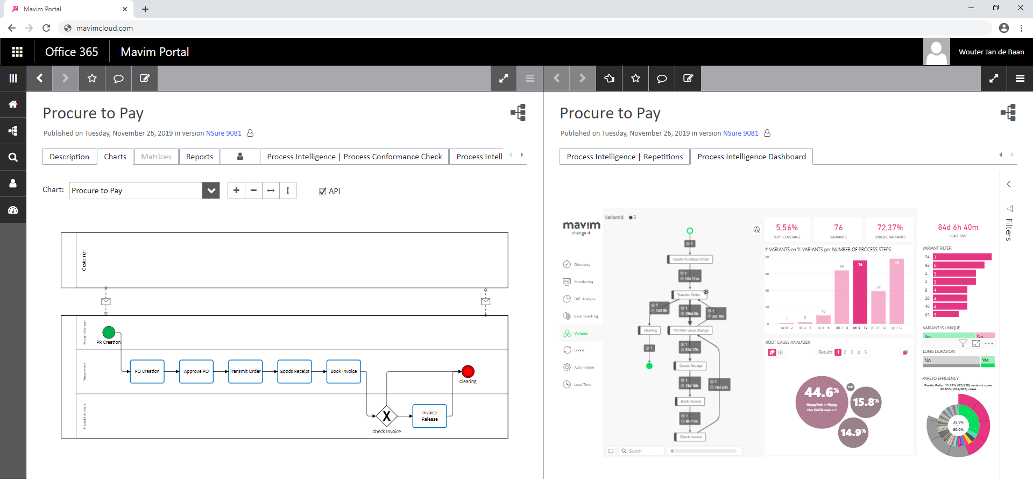Zoom out the chart with minus button
This screenshot has width=1033, height=480.
(253, 190)
